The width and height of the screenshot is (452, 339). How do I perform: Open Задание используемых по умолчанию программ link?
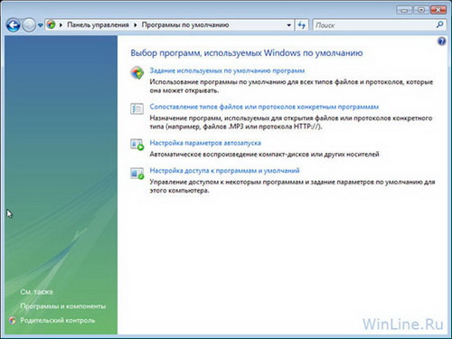[x=227, y=71]
